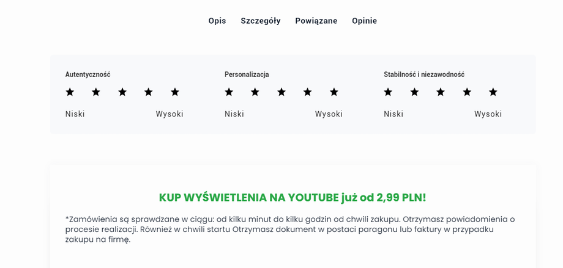The width and height of the screenshot is (563, 268).
Task: Click Wysoki label under Stabilność i niezawodność
Action: pyautogui.click(x=488, y=114)
